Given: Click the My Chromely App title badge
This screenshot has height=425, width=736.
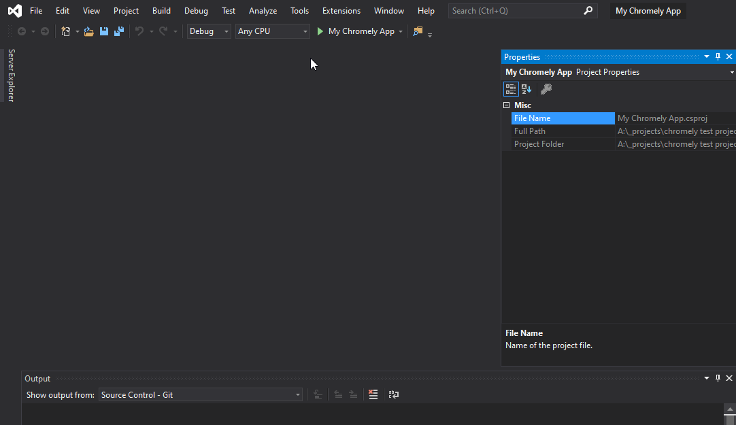Looking at the screenshot, I should [648, 11].
